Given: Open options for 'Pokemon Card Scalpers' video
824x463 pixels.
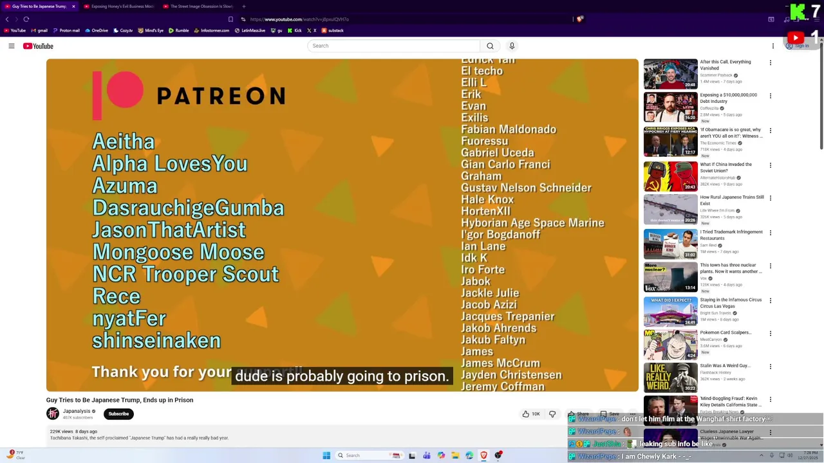Looking at the screenshot, I should (x=771, y=334).
